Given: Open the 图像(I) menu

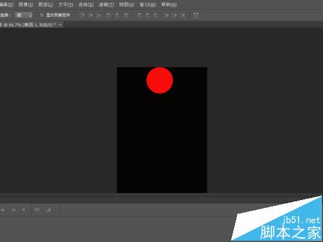Looking at the screenshot, I should tap(26, 5).
